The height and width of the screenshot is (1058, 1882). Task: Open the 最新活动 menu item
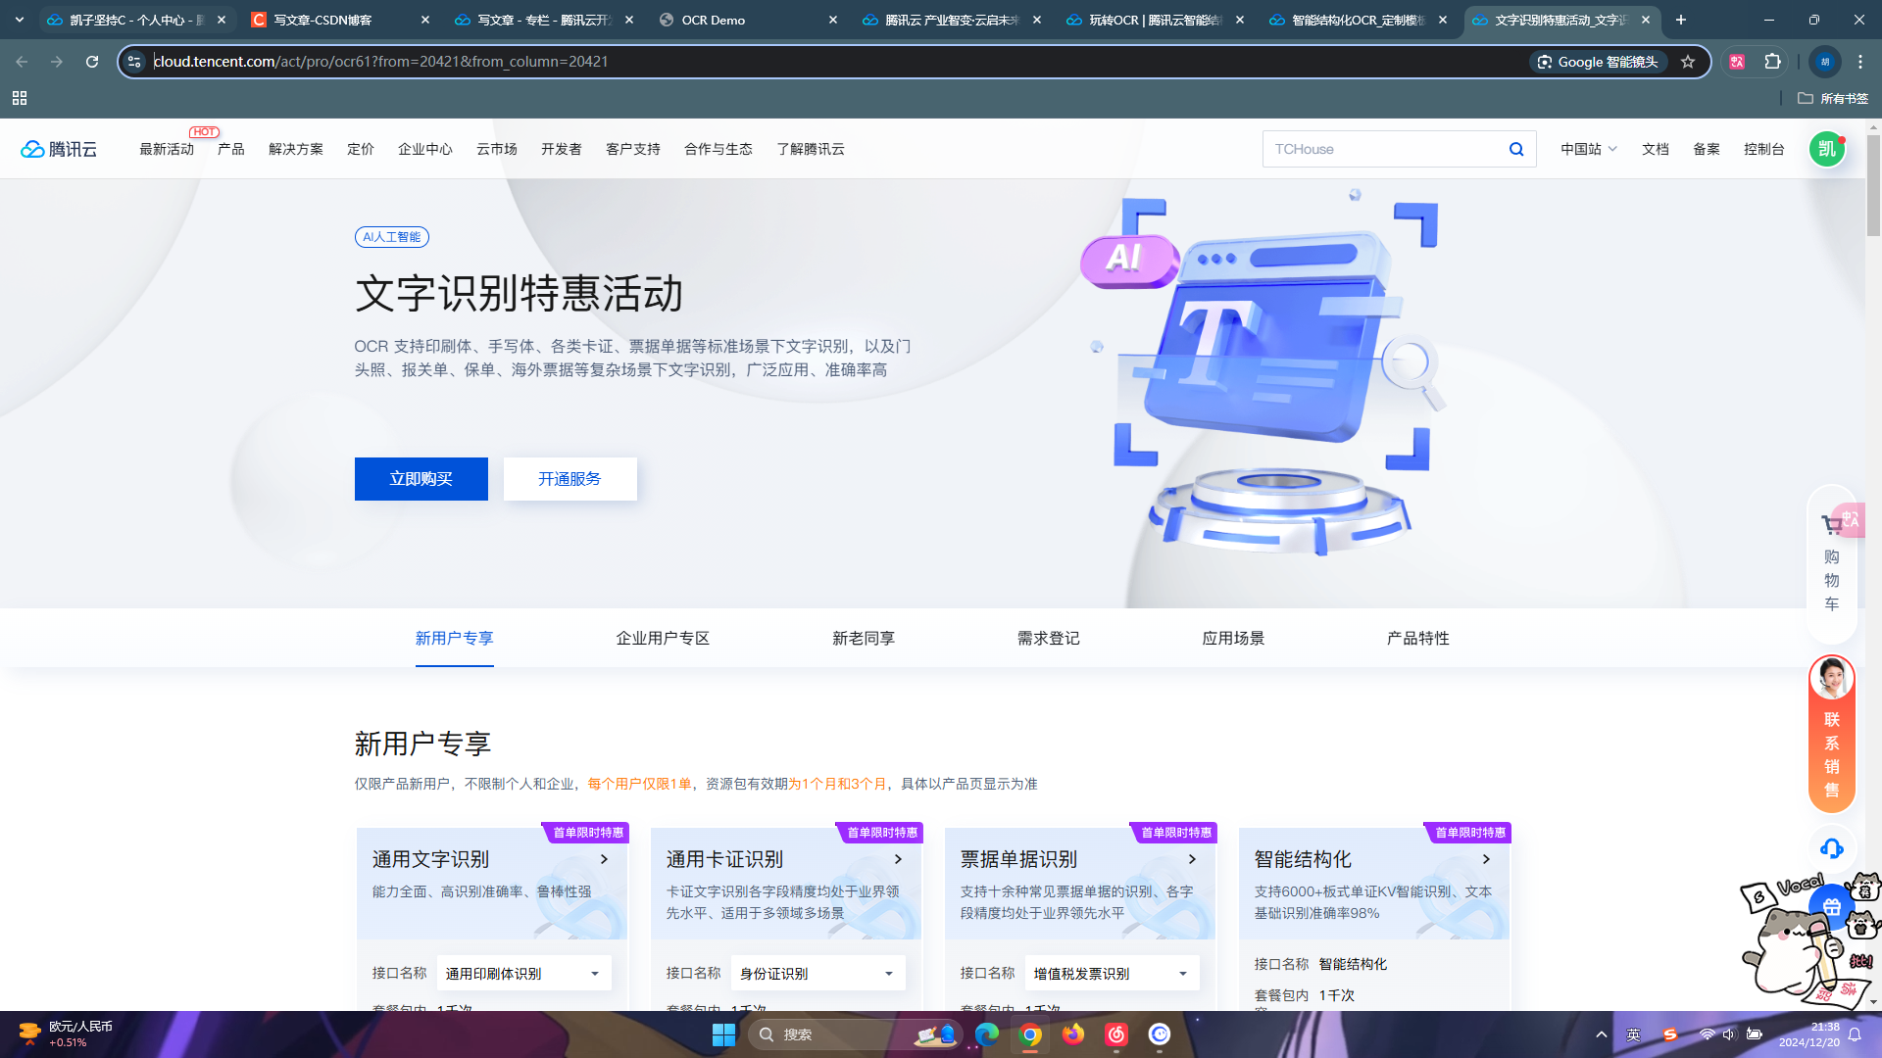(167, 149)
